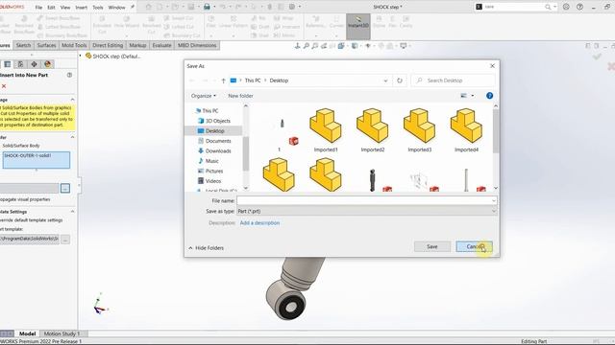Click the part template browse button
This screenshot has height=345, width=615.
(65, 239)
